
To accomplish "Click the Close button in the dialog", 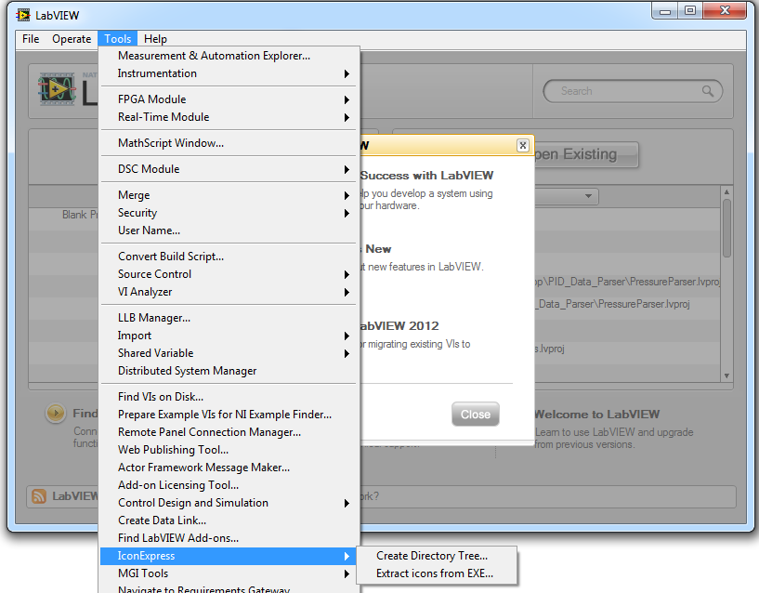I will click(476, 415).
